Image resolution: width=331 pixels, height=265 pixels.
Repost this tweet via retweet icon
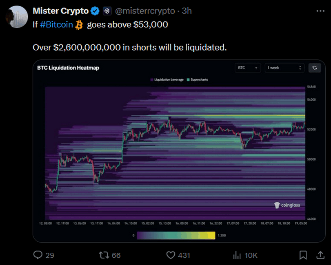pyautogui.click(x=104, y=255)
